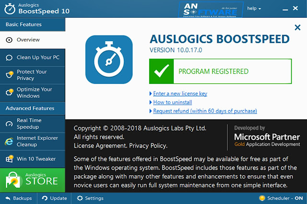
Task: Click Enter a new license key link
Action: 180,93
